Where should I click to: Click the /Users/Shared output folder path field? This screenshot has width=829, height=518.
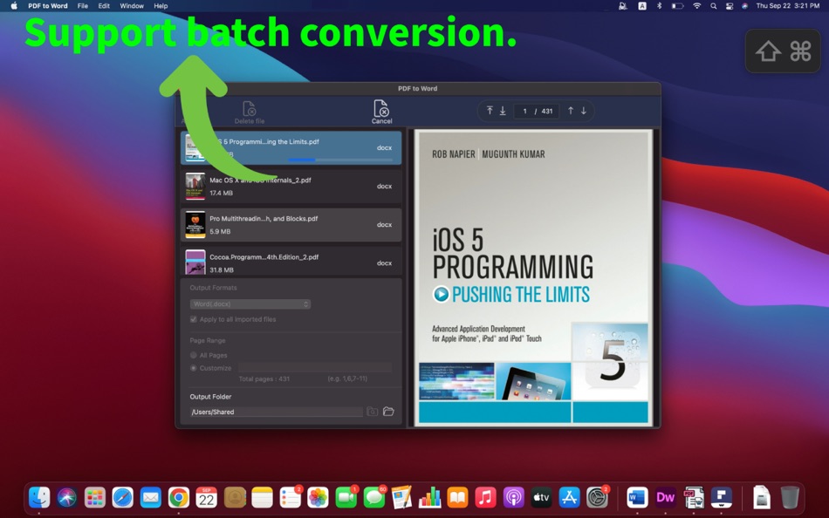pyautogui.click(x=276, y=412)
